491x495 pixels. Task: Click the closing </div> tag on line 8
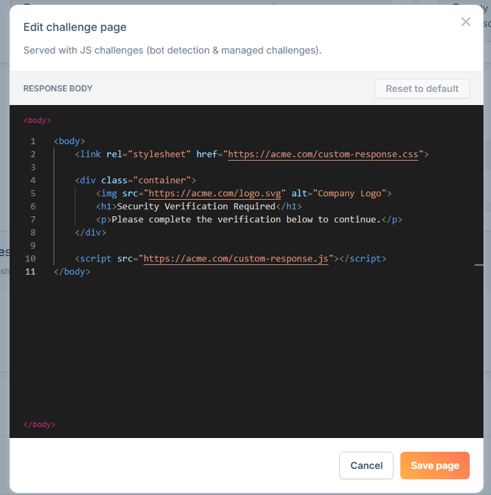(x=91, y=233)
